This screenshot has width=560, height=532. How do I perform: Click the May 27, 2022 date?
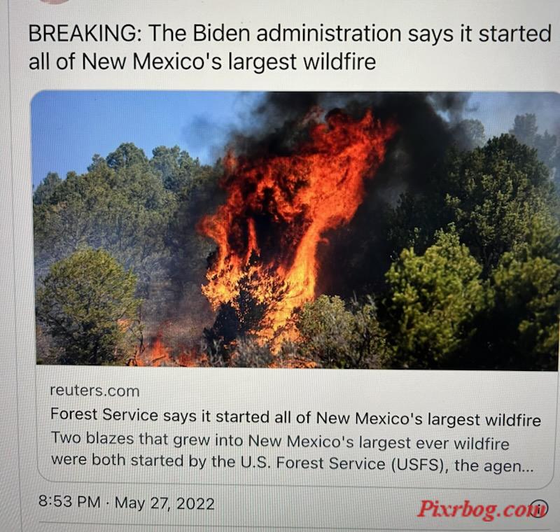click(164, 503)
